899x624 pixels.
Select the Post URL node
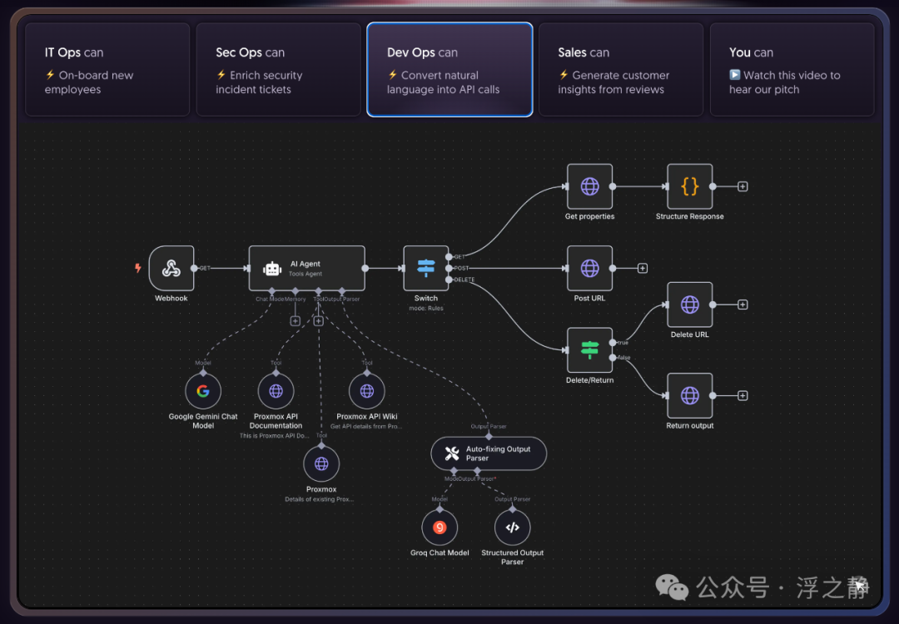[589, 268]
